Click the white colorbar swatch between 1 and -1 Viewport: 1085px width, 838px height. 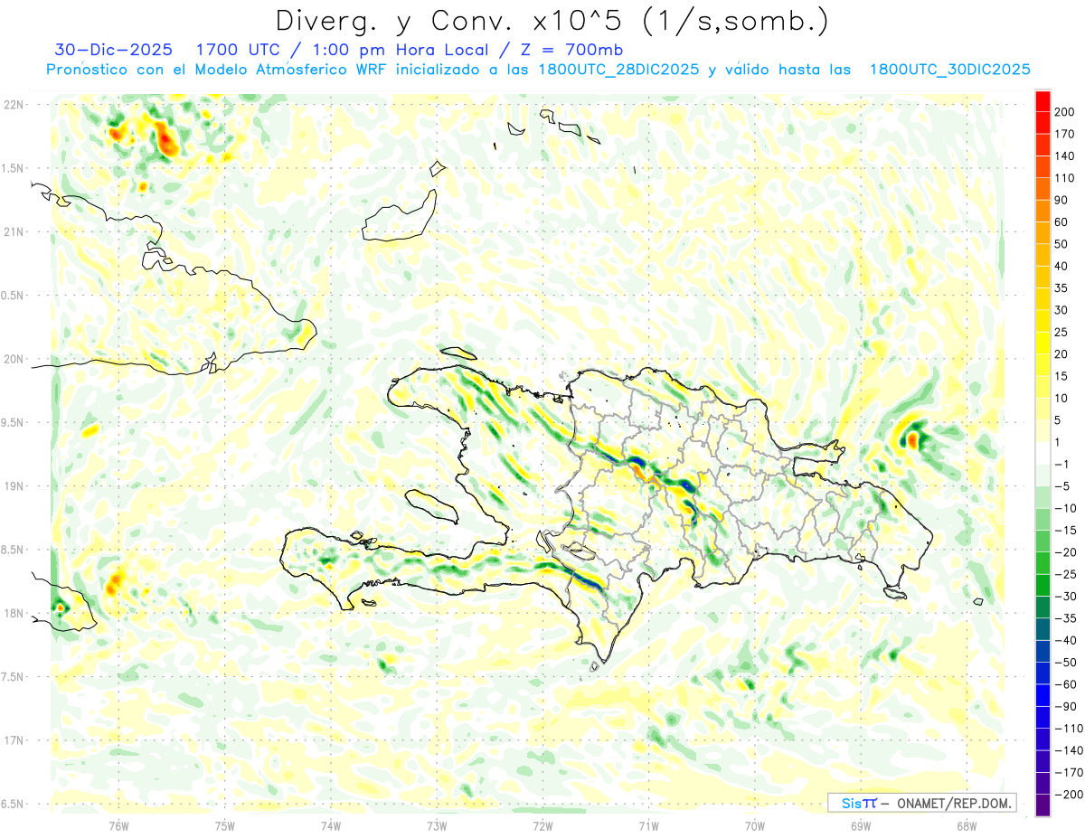(x=1043, y=453)
